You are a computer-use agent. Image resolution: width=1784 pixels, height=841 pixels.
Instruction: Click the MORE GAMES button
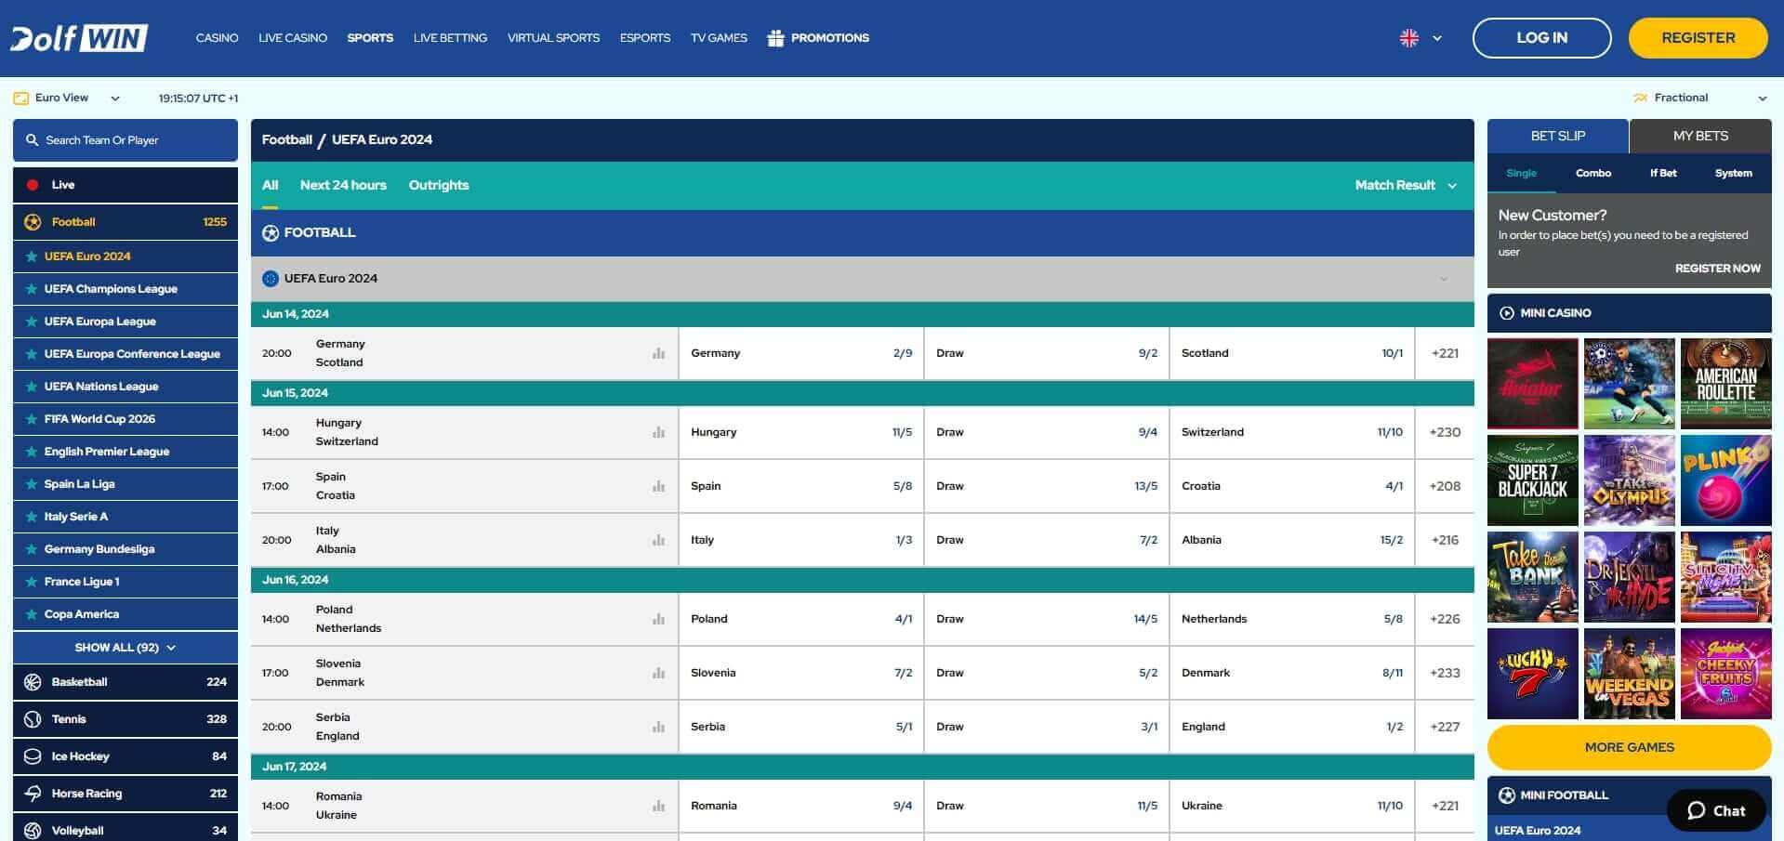(x=1629, y=747)
